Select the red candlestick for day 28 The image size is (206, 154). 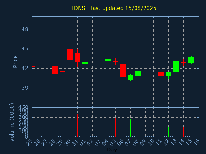coord(55,70)
